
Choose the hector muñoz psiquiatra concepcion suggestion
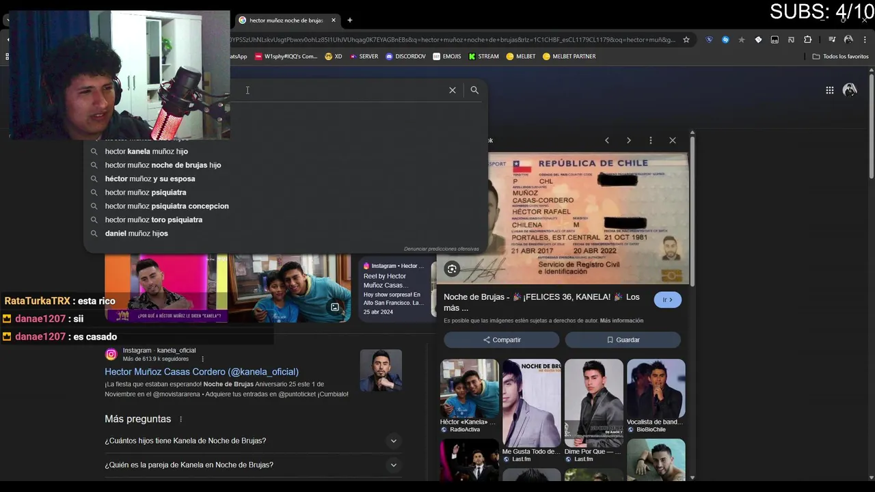click(167, 206)
